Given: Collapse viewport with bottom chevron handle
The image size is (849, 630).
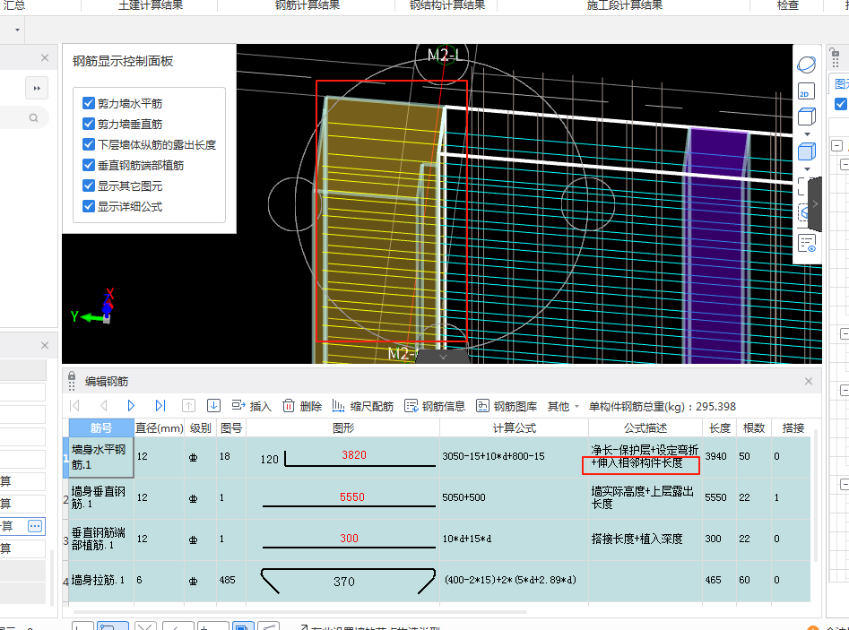Looking at the screenshot, I should click(443, 357).
